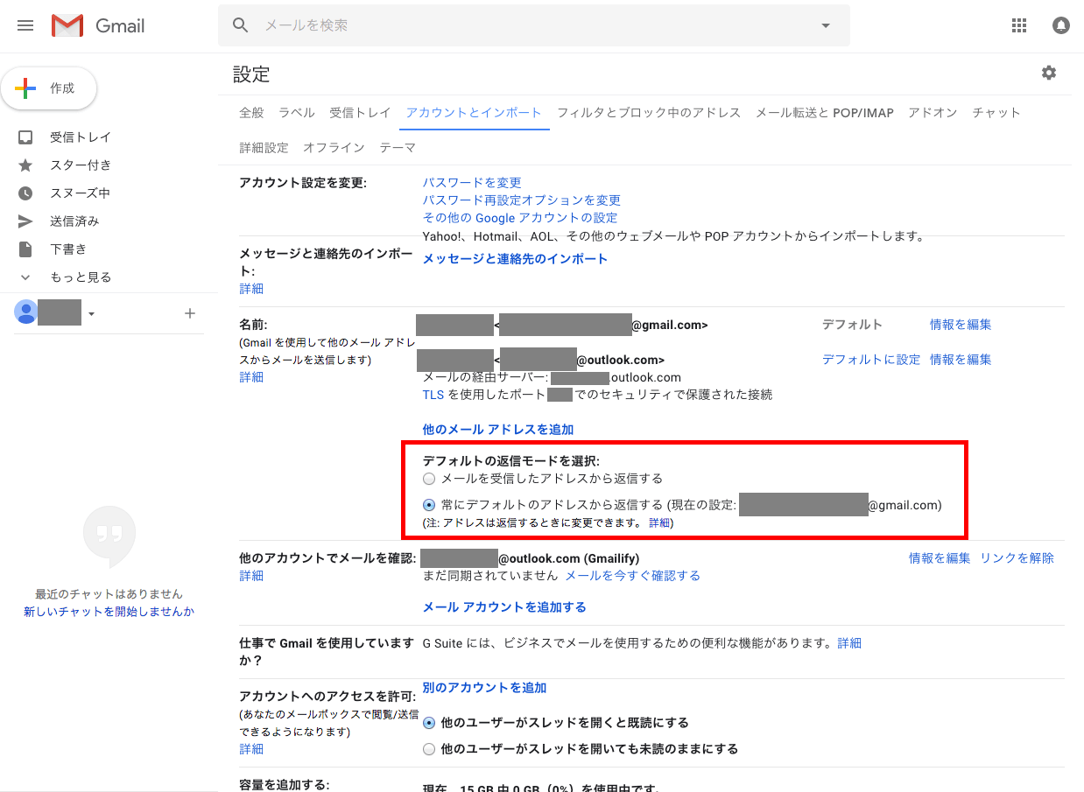Image resolution: width=1084 pixels, height=792 pixels.
Task: Switch to the メール転送と POP/IMAP tab
Action: click(824, 113)
